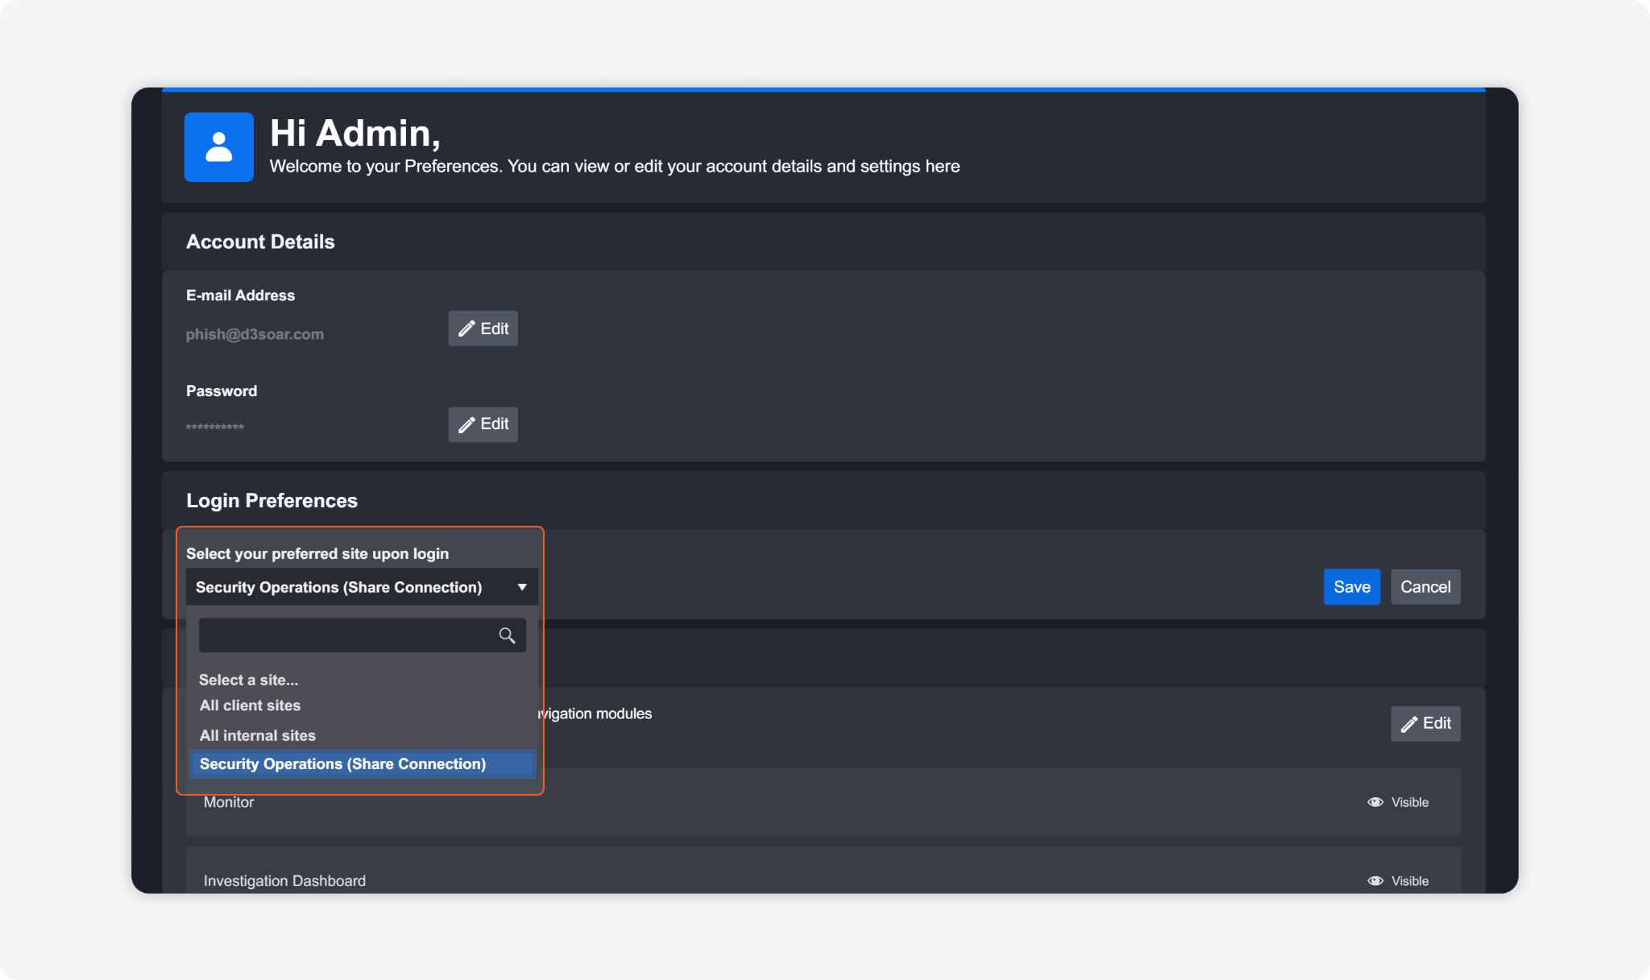
Task: Click pencil icon on navigation modules Edit
Action: (1409, 724)
